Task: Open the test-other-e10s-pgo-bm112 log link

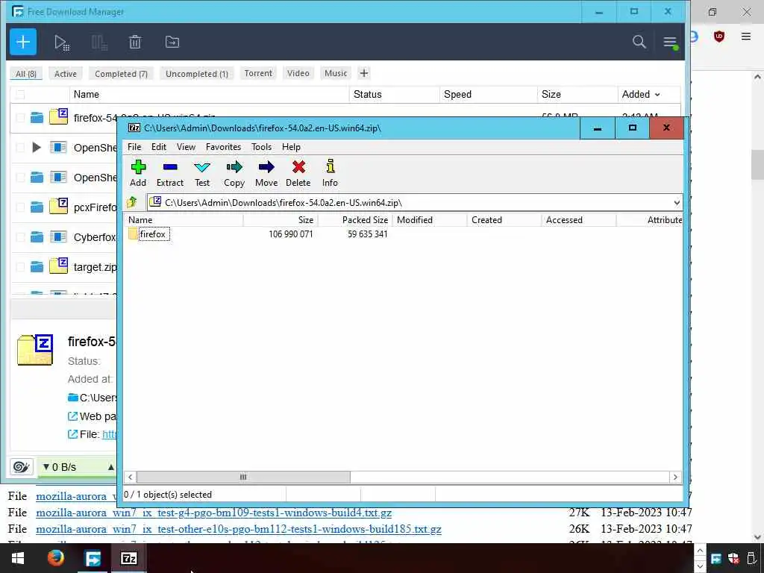Action: click(x=238, y=529)
